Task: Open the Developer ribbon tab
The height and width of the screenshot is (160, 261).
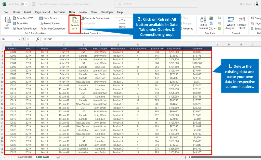Action: click(x=107, y=12)
